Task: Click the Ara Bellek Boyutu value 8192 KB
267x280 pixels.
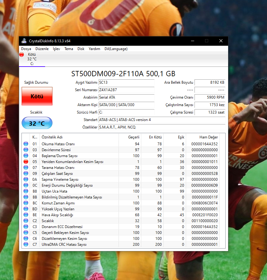Action: [210, 82]
